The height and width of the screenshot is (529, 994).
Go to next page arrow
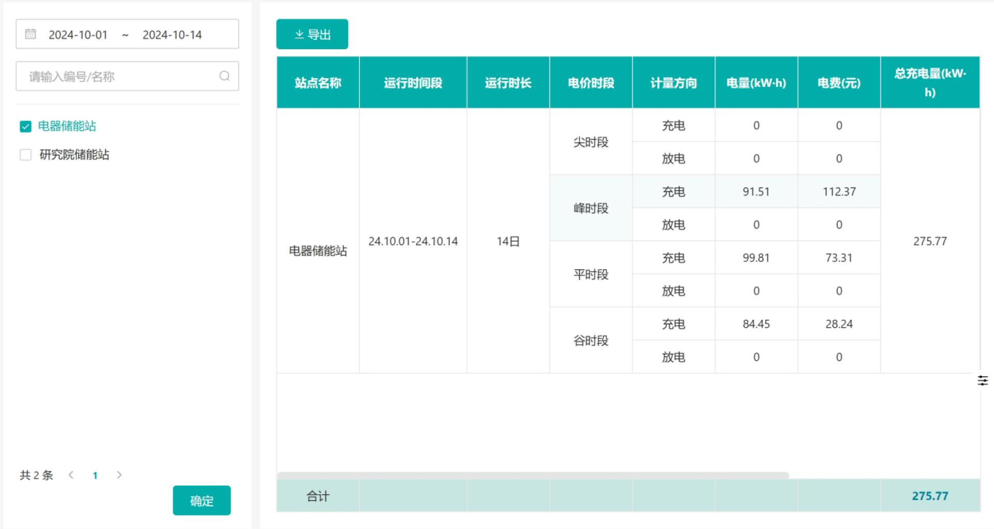tap(119, 475)
